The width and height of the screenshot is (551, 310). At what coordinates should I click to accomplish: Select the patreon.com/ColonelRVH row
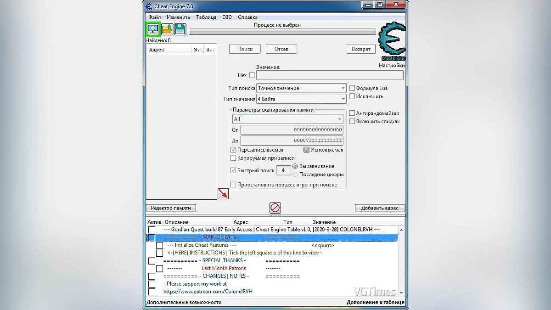208,292
